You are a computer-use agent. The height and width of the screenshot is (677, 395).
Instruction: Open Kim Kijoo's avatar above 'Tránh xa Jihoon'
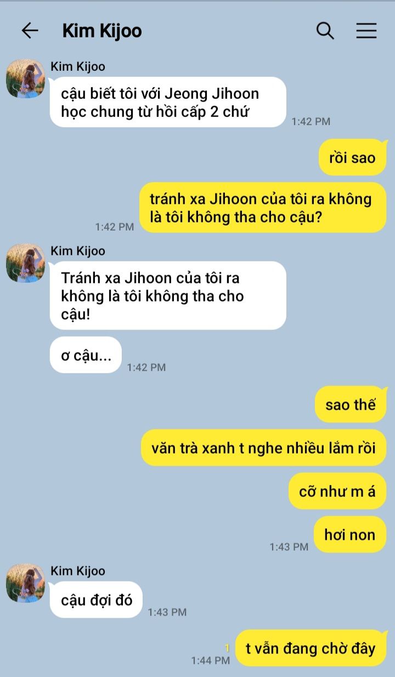coord(25,263)
